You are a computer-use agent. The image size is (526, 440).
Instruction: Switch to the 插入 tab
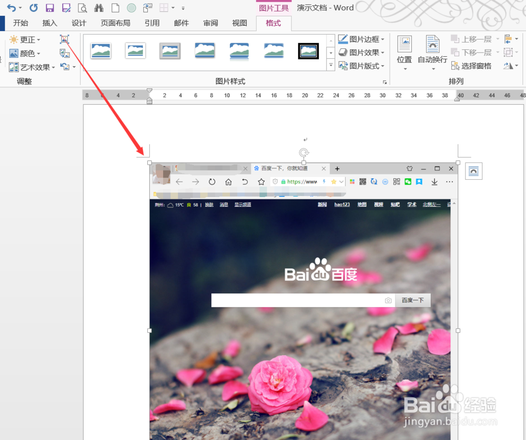[49, 23]
